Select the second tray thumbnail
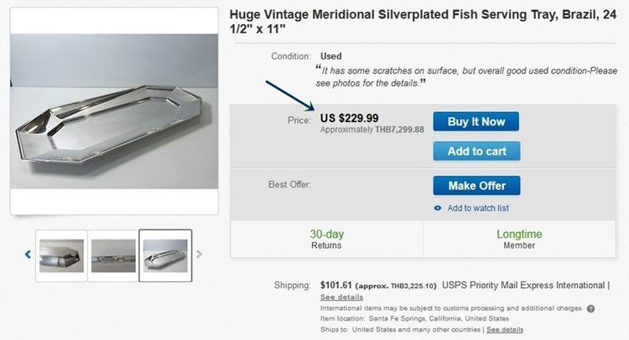 [113, 255]
